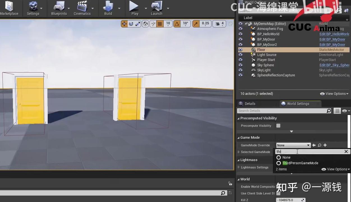Open World Outliner View Options
The image size is (351, 202).
point(334,94)
